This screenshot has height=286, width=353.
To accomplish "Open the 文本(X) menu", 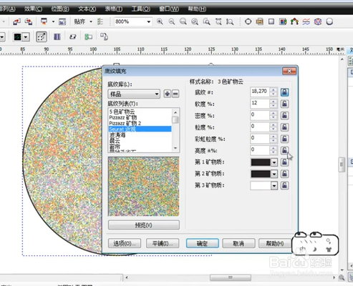I will (87, 9).
